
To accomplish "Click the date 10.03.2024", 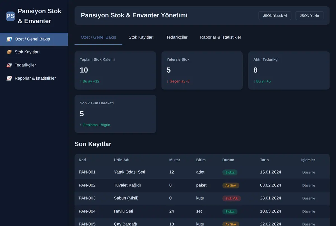I will coord(270,211).
